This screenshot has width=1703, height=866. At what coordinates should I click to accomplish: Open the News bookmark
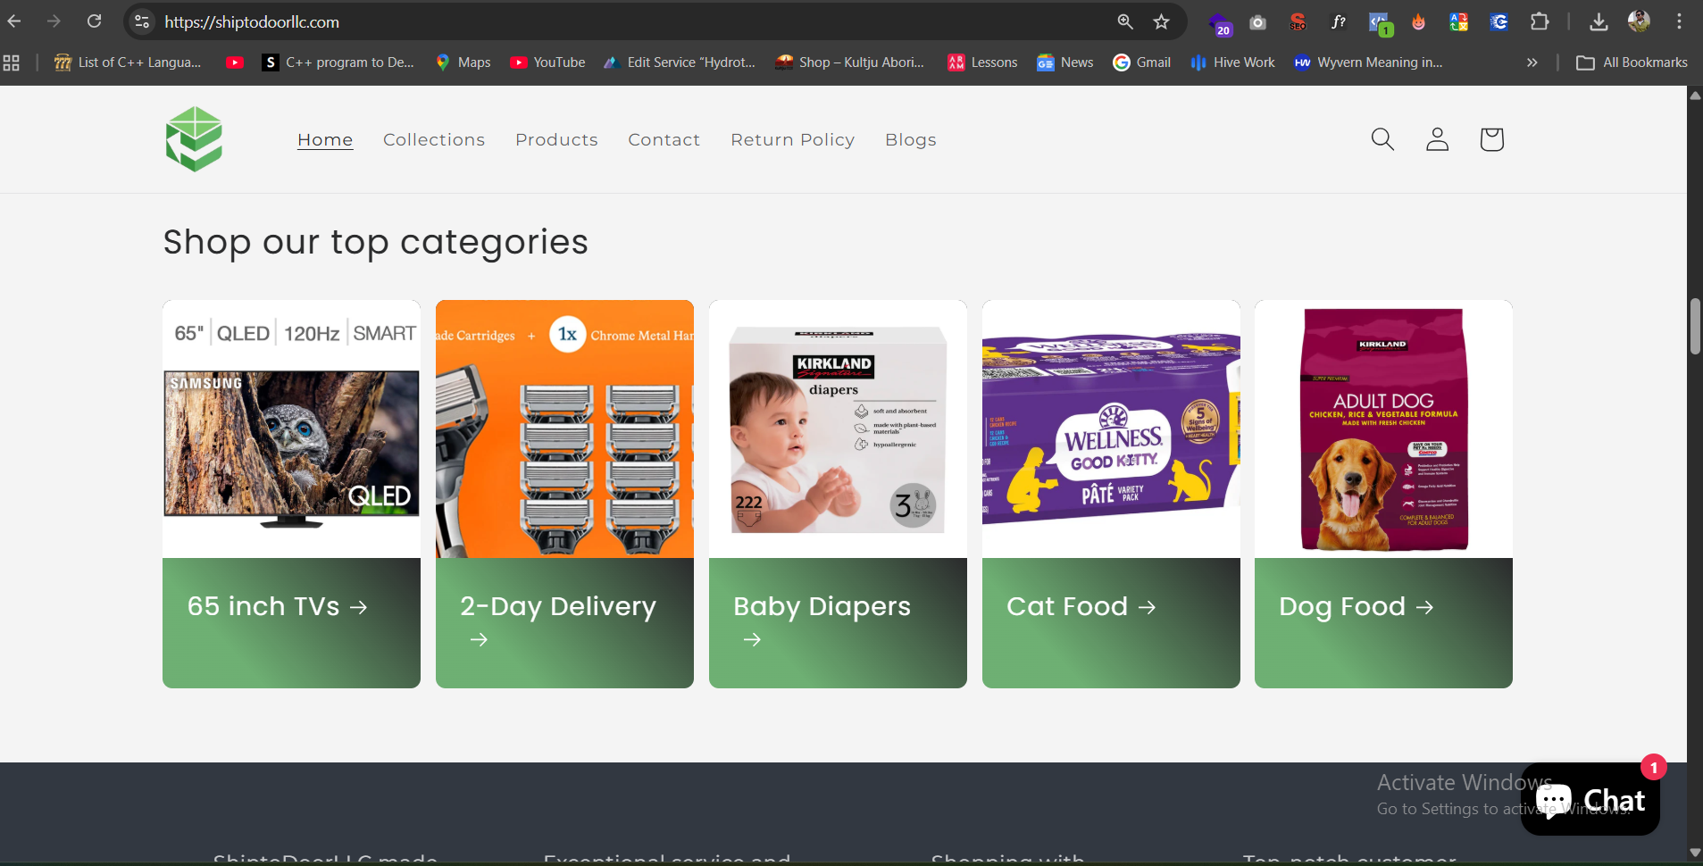pos(1065,62)
